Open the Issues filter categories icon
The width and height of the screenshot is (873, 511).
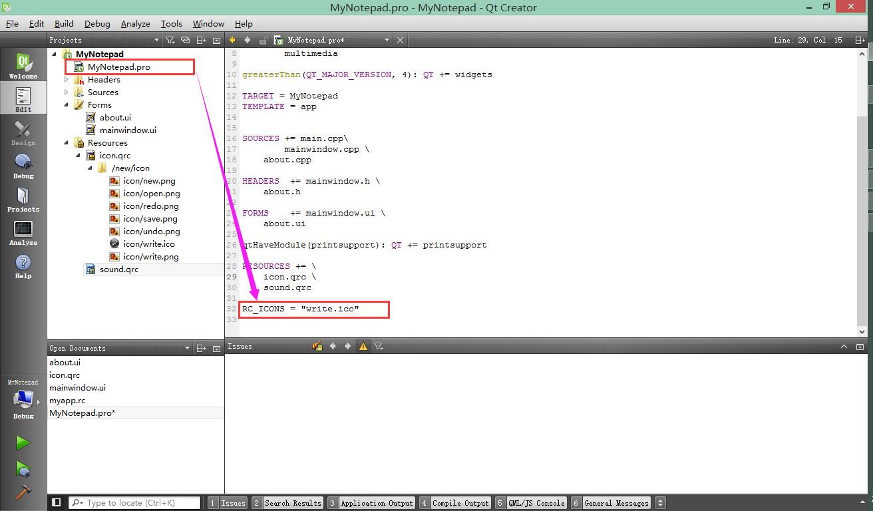pyautogui.click(x=379, y=346)
